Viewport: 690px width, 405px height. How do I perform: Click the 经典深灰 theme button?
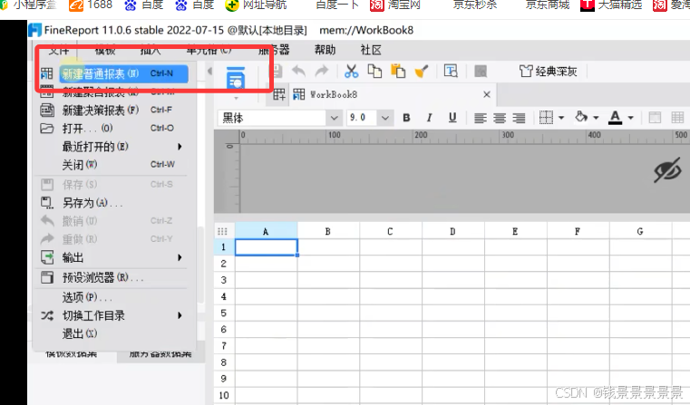[549, 72]
